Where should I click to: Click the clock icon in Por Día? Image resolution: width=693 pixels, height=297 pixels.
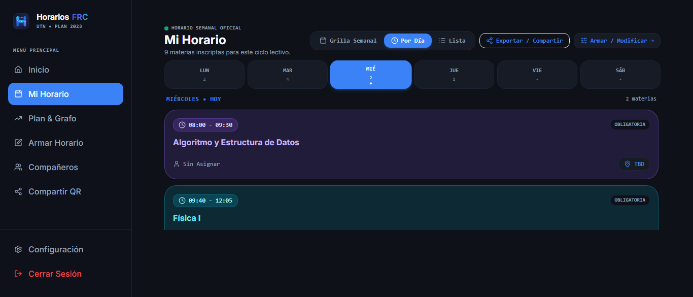(394, 41)
